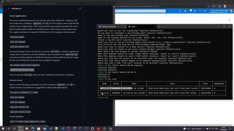This screenshot has width=234, height=131.
Task: Open terminal new-tab dropdown arrow
Action: coord(163,27)
